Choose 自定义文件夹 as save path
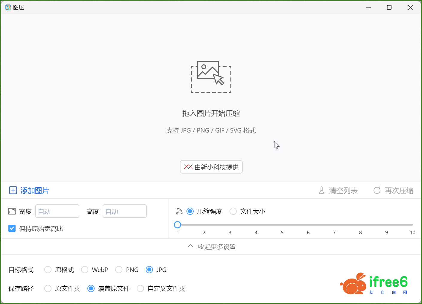Viewport: 422px width, 304px height. pos(140,288)
